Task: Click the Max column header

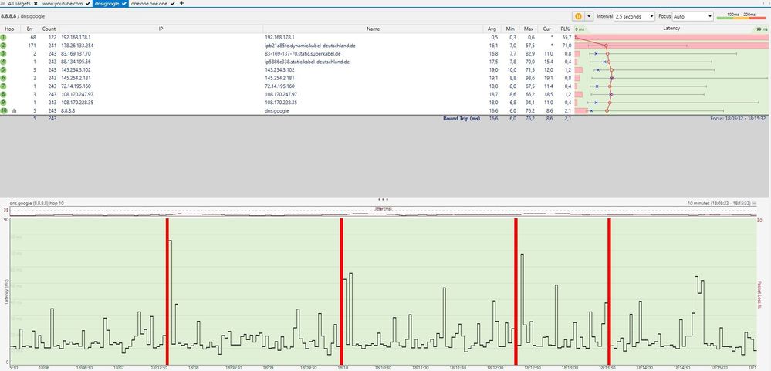Action: pos(529,29)
